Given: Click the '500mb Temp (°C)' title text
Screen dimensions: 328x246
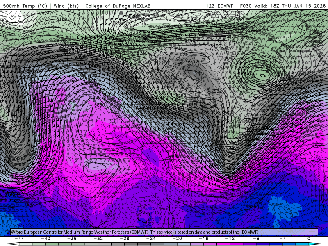Looking at the screenshot, I should [25, 6].
